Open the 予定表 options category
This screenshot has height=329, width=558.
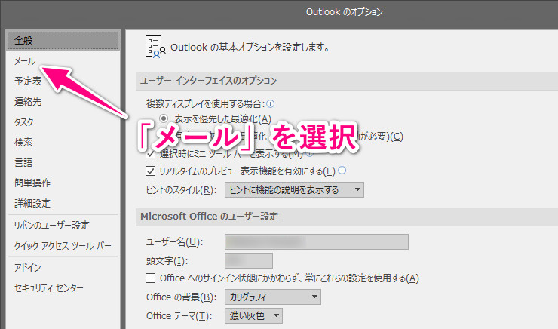coord(28,81)
